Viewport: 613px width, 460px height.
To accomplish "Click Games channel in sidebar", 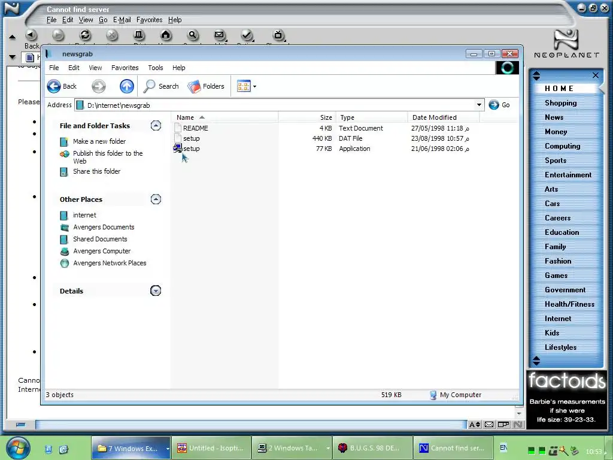I will (556, 276).
